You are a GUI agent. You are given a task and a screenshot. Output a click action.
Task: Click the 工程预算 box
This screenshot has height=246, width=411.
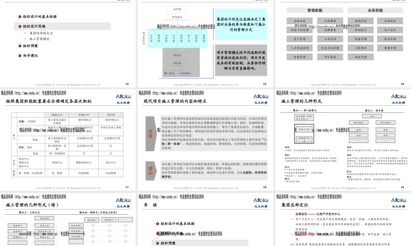(x=360, y=48)
